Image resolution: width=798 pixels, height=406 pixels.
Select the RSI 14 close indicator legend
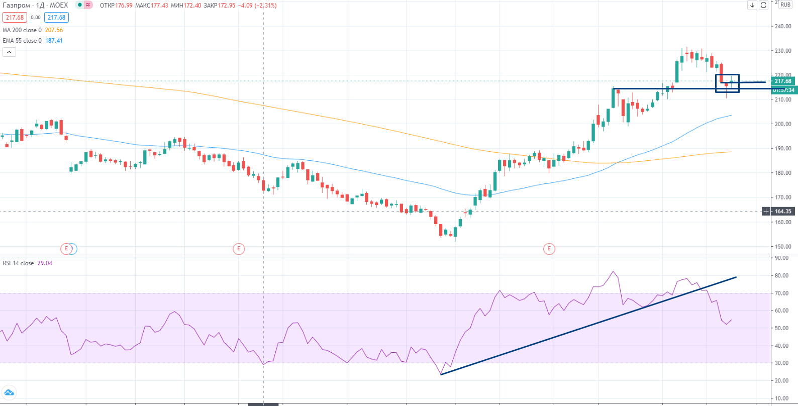pyautogui.click(x=19, y=263)
